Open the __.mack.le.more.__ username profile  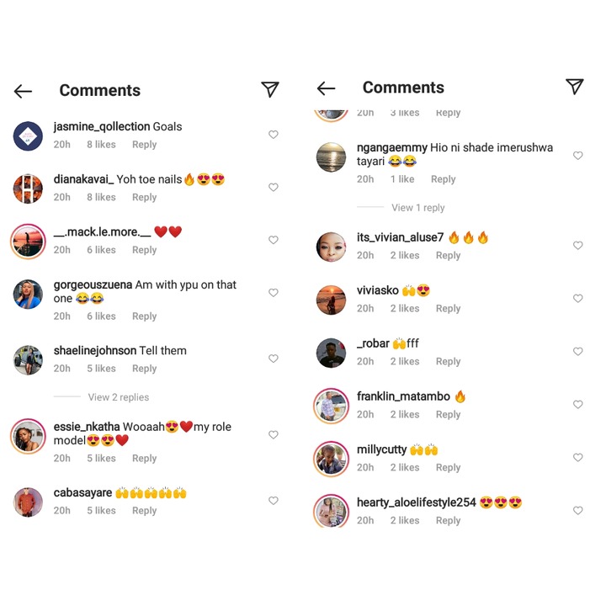[102, 232]
